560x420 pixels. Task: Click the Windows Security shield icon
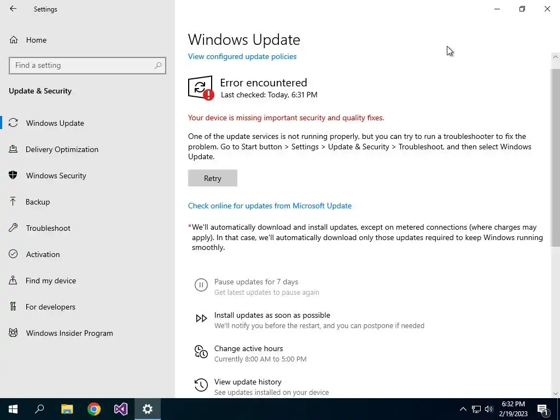pos(13,175)
